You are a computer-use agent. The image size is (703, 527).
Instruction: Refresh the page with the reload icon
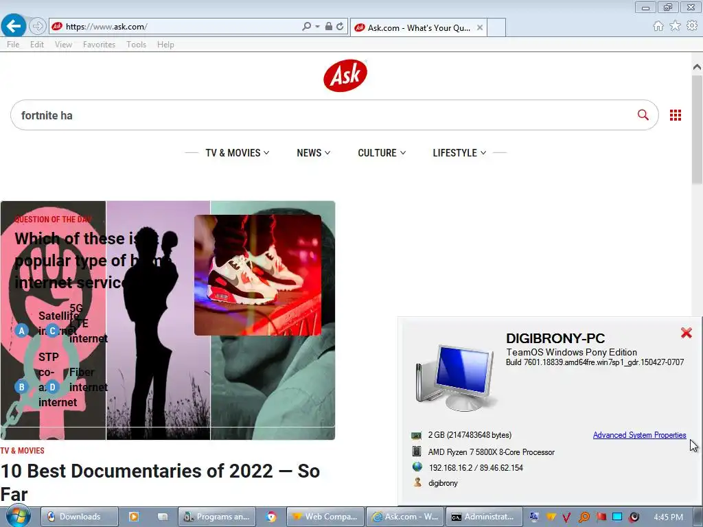[x=341, y=27]
